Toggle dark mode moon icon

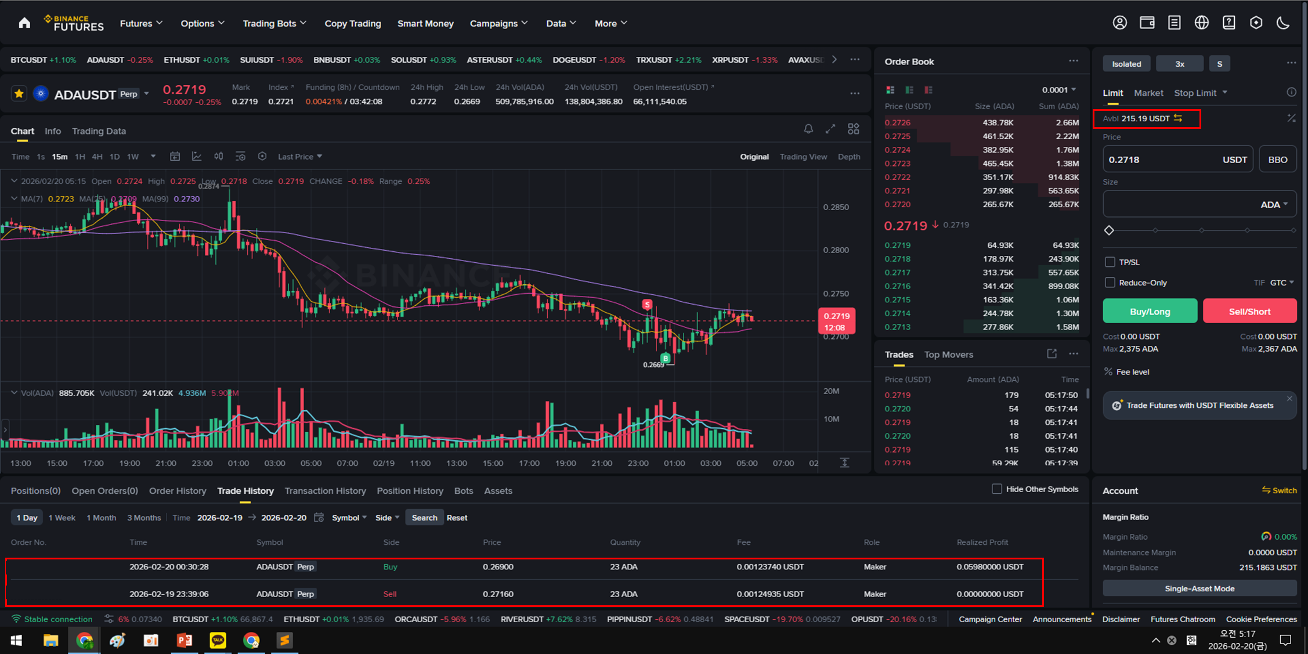[1283, 23]
